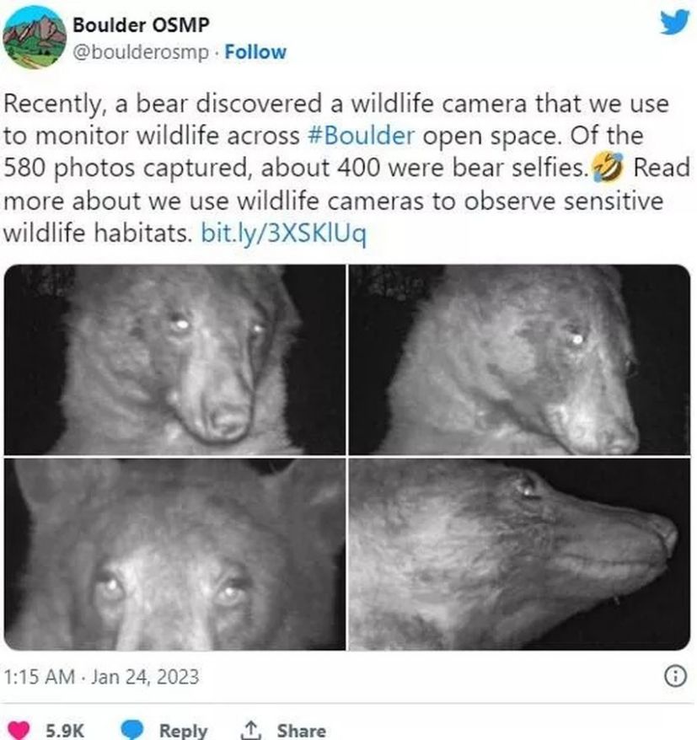
Task: Open the bottom-right bear snout photo
Action: [x=519, y=555]
